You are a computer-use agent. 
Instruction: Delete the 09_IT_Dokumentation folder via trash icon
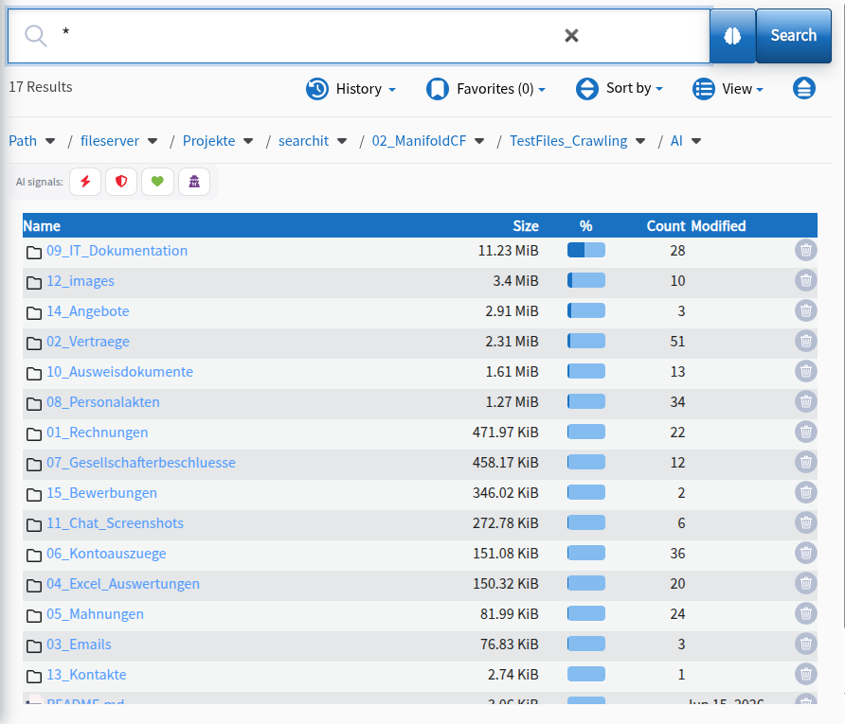pyautogui.click(x=805, y=250)
